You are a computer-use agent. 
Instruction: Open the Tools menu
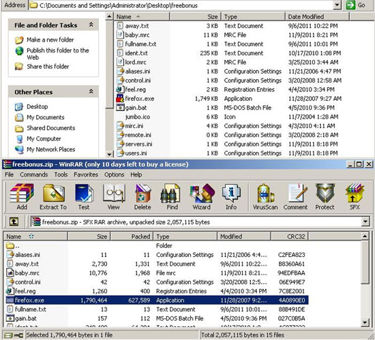point(61,174)
